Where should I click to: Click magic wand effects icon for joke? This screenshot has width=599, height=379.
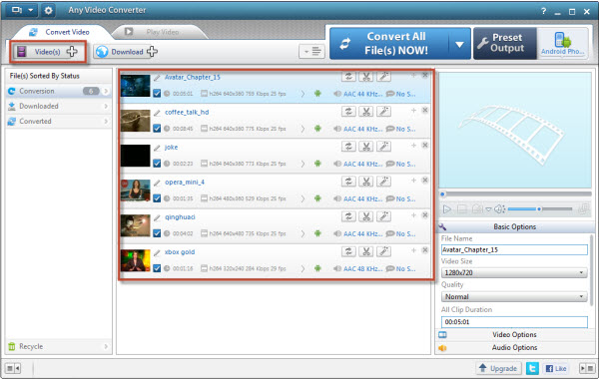[384, 147]
